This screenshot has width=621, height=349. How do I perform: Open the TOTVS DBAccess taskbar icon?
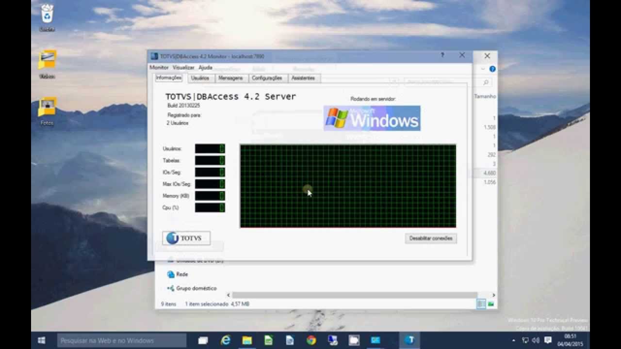click(x=410, y=340)
